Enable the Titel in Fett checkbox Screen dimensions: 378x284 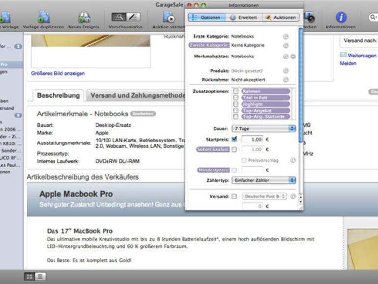pos(236,97)
